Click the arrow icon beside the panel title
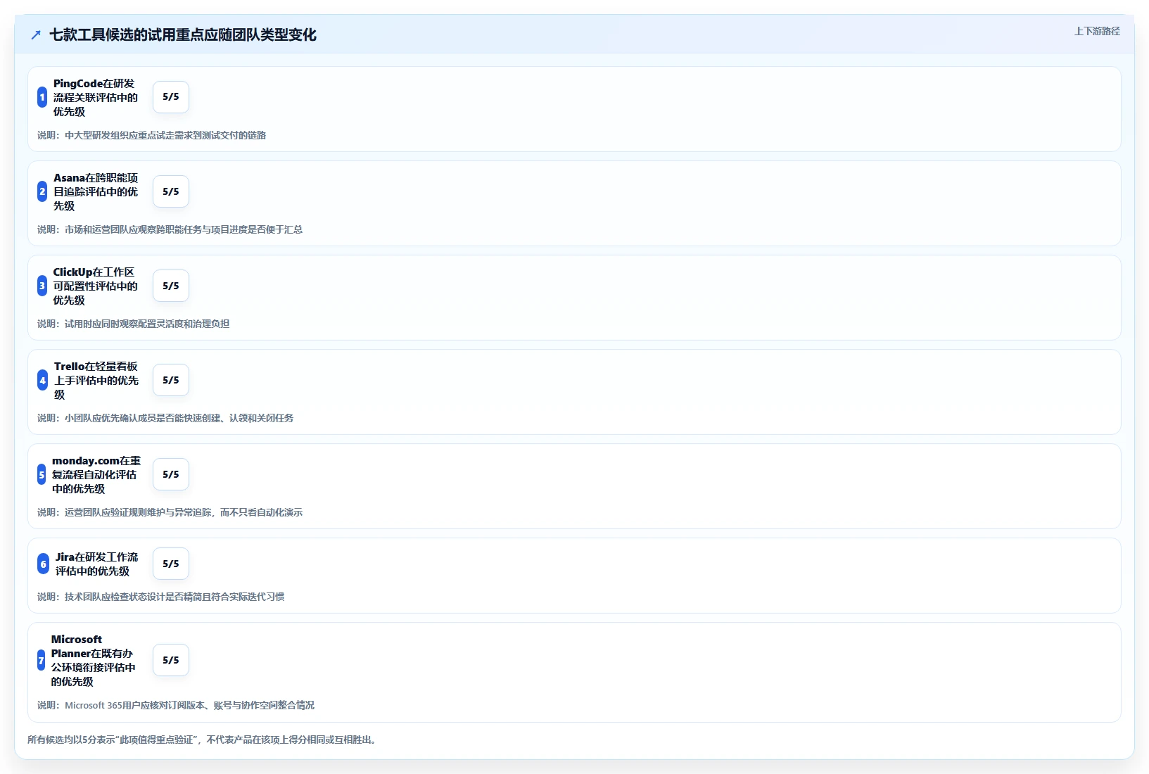Viewport: 1149px width, 774px height. [36, 34]
